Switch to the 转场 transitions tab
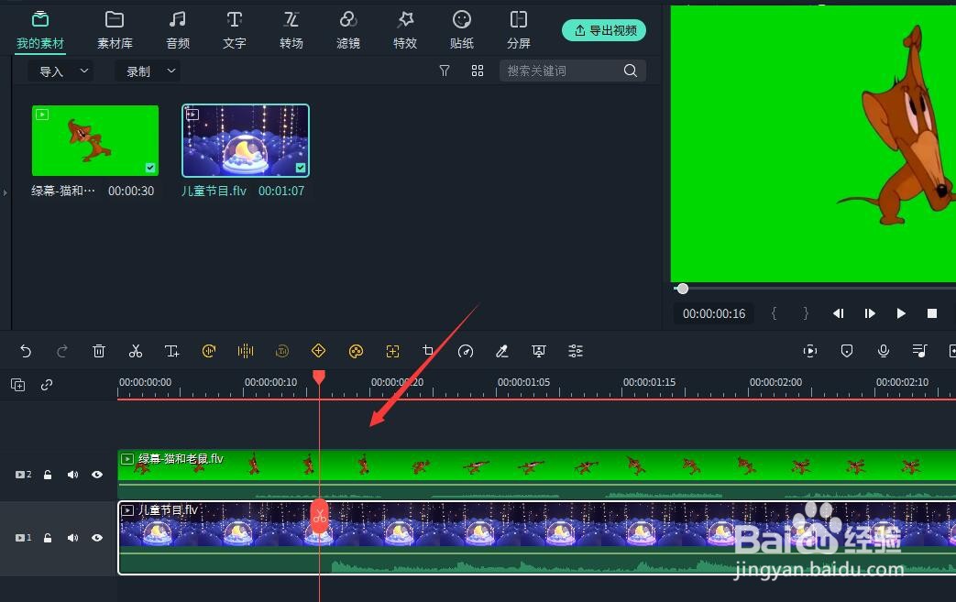The image size is (956, 602). pyautogui.click(x=291, y=30)
